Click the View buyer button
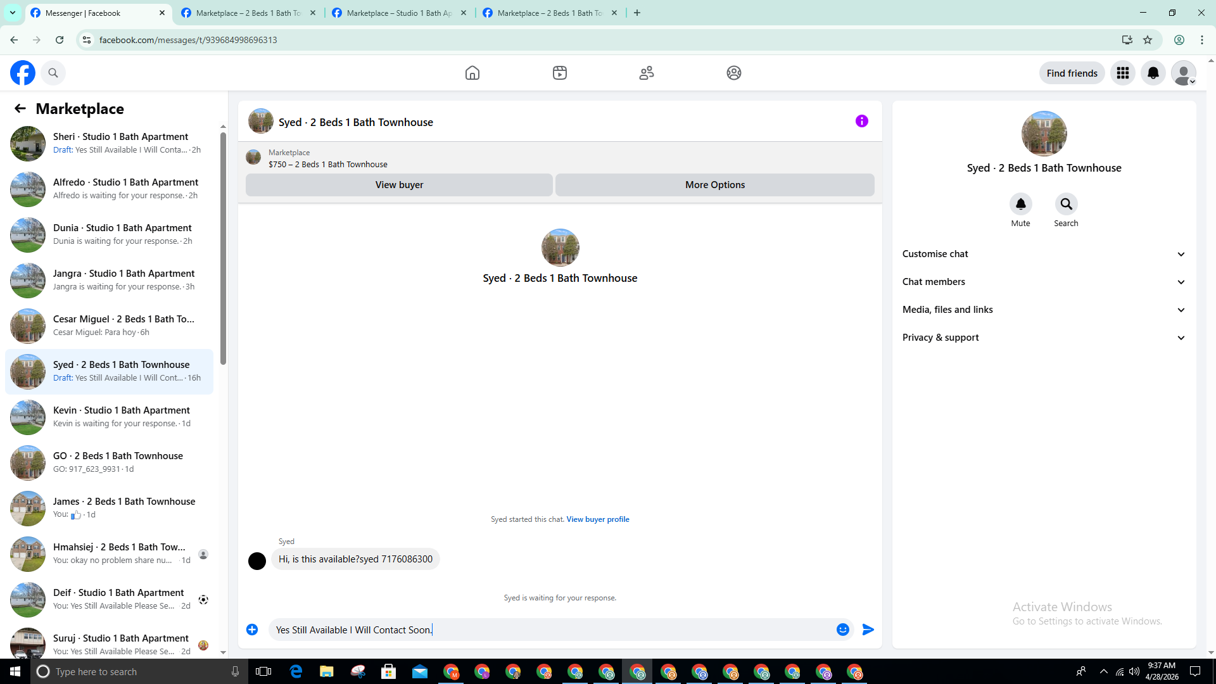The width and height of the screenshot is (1216, 684). tap(399, 185)
